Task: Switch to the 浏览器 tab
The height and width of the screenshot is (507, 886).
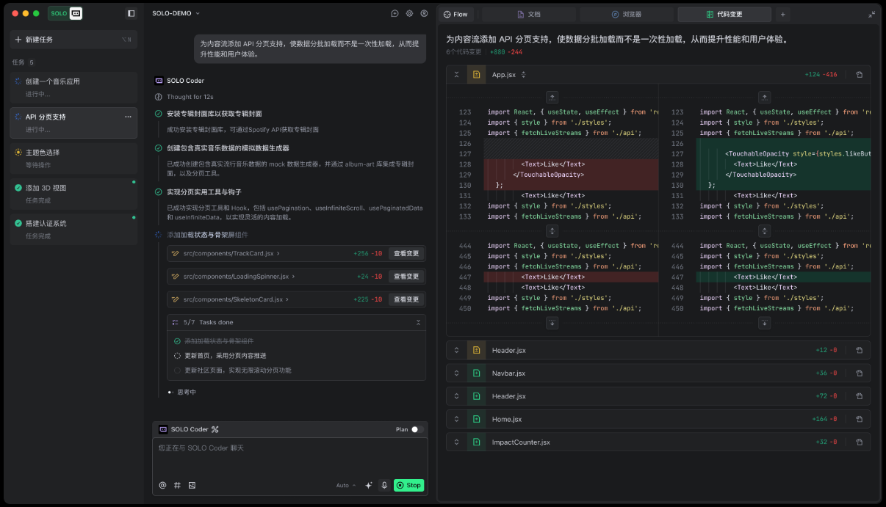Action: click(627, 14)
